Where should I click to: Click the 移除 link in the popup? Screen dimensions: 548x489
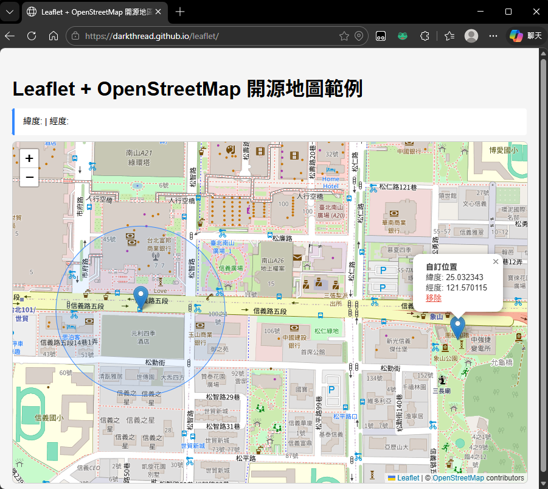434,298
